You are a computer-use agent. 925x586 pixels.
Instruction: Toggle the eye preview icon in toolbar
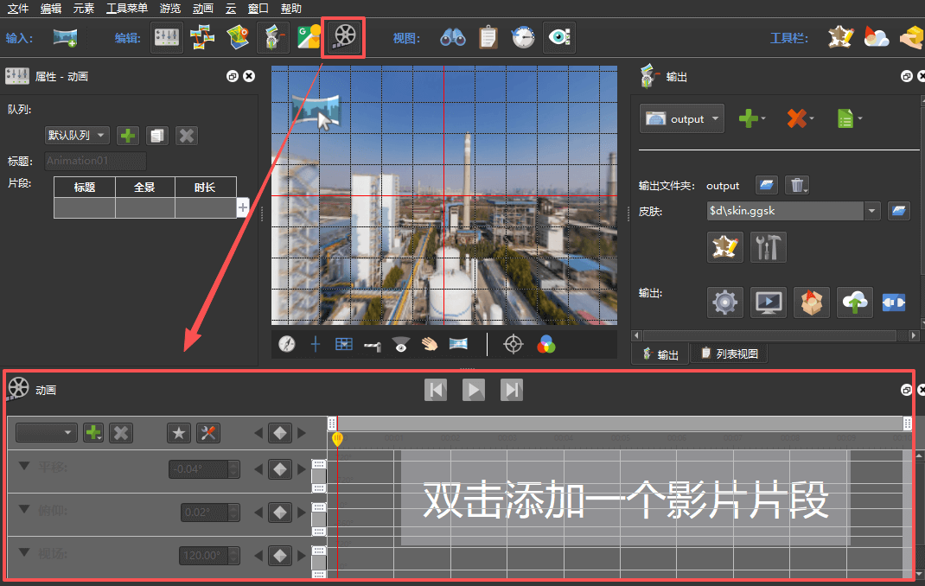(558, 37)
